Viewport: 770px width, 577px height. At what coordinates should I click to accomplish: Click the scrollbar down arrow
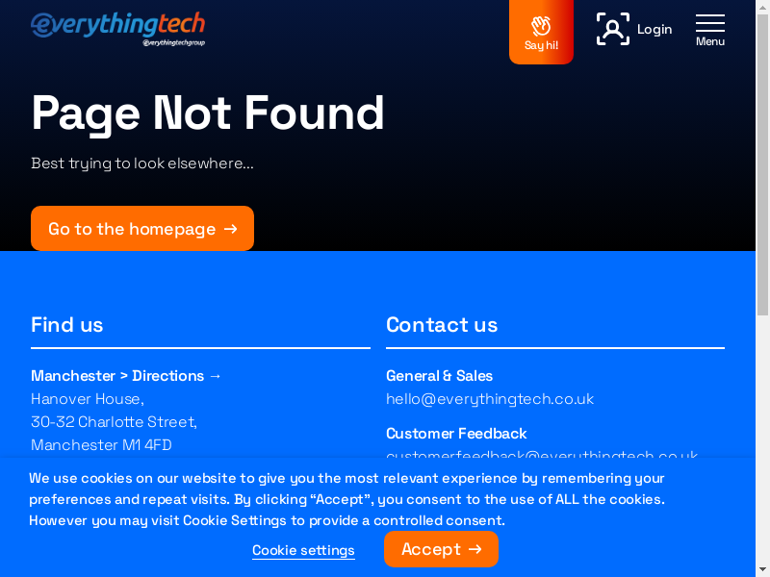(762, 569)
